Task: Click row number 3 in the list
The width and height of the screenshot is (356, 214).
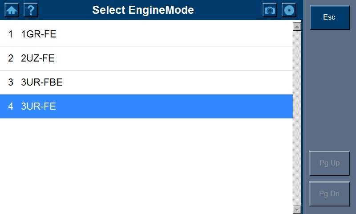Action: coord(11,82)
